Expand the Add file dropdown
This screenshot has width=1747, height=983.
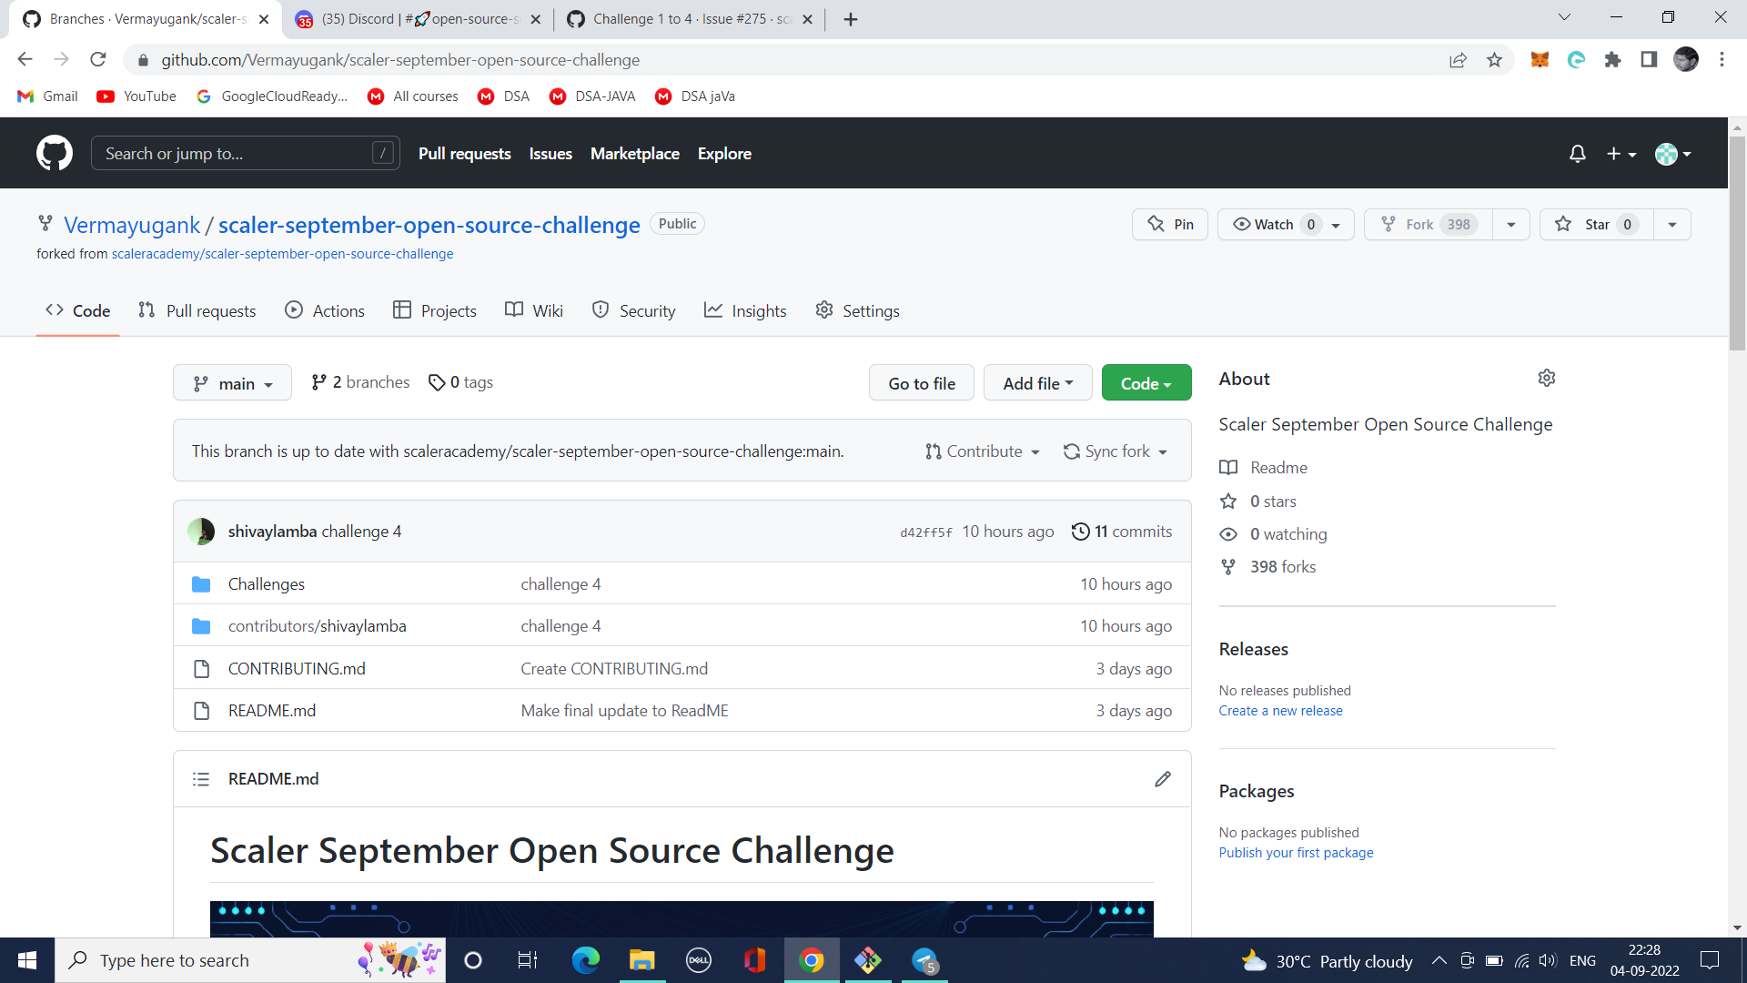[x=1037, y=382]
